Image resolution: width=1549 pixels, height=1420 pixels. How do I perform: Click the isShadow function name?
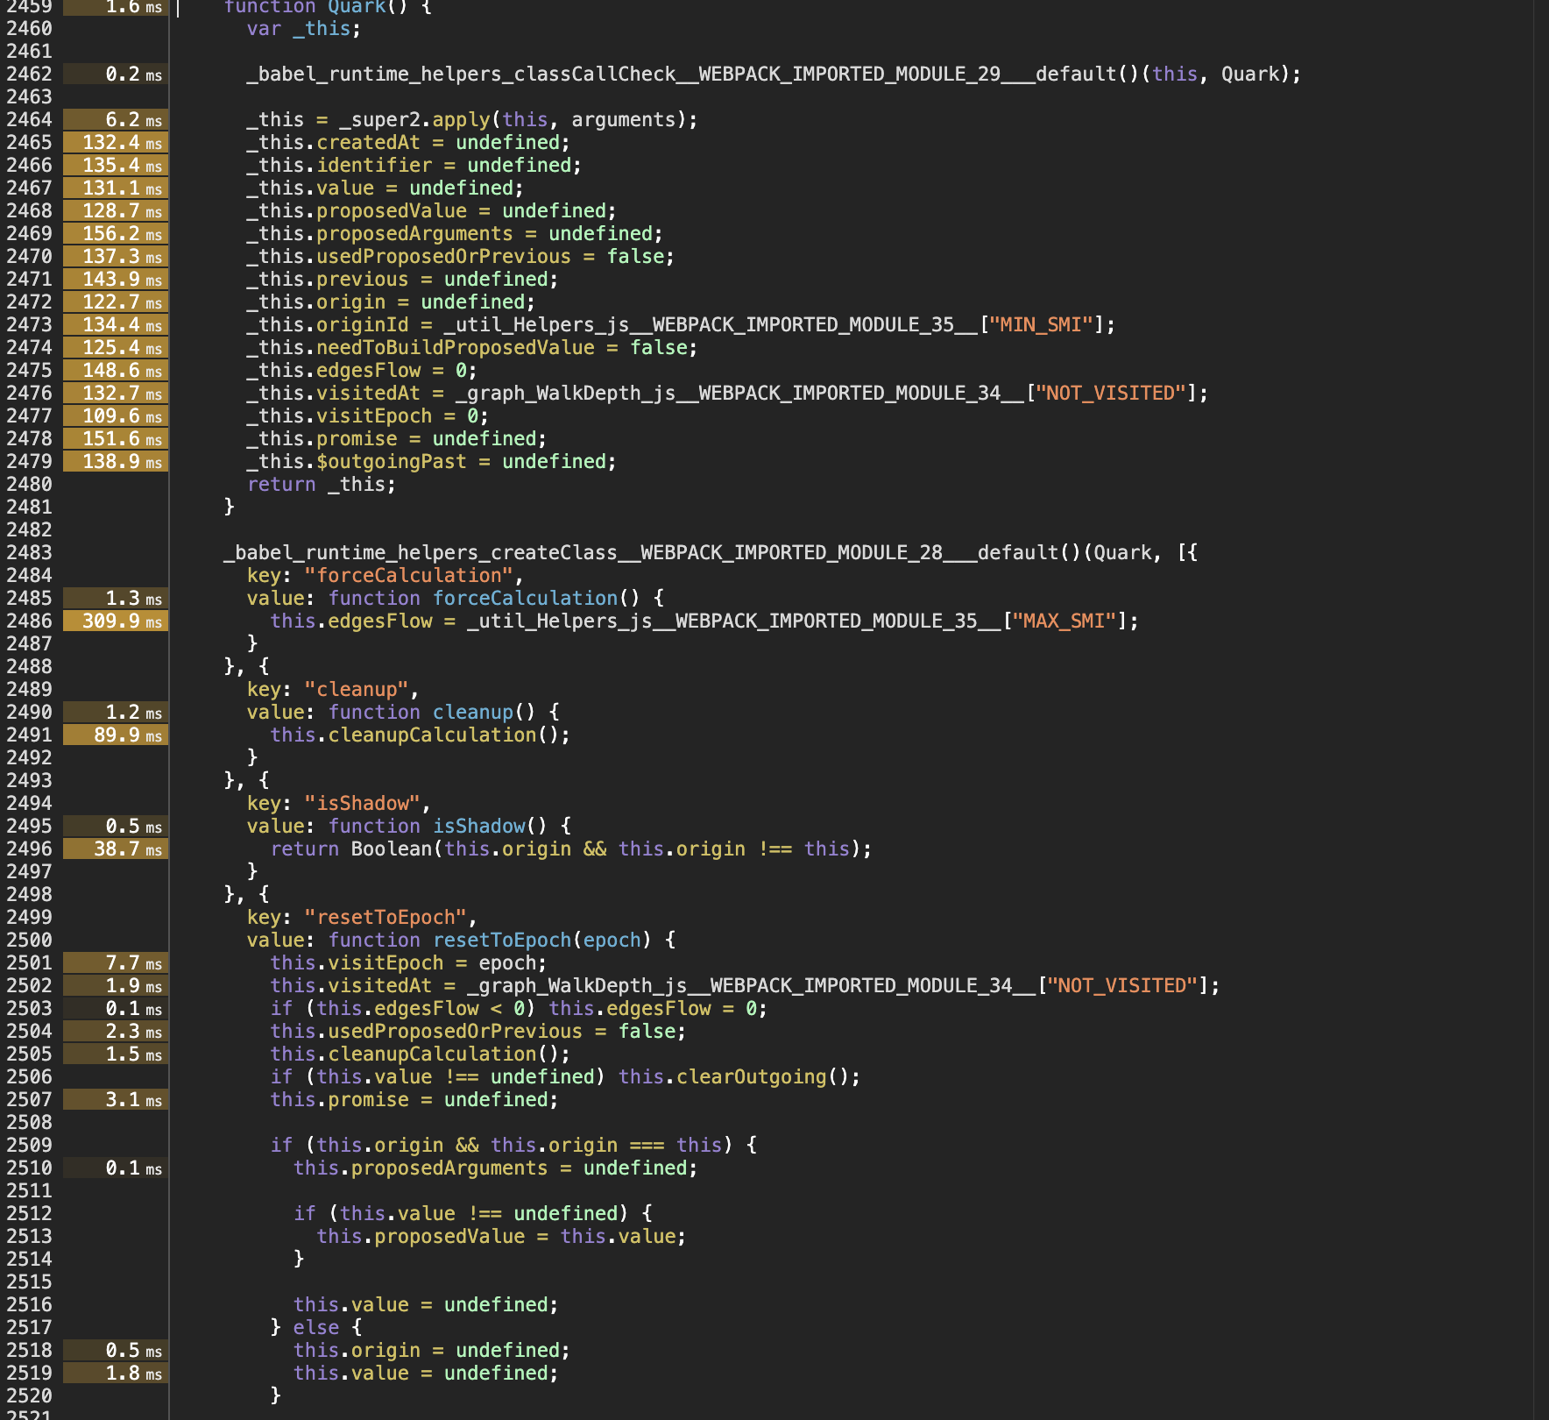(x=477, y=826)
